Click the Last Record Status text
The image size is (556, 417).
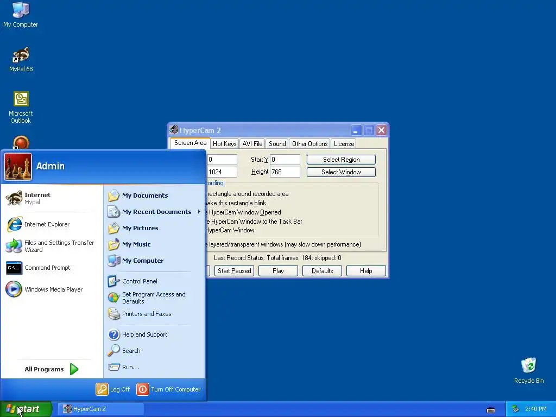pos(277,258)
